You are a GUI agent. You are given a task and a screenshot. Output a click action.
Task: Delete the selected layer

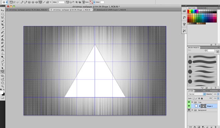pos(216,127)
